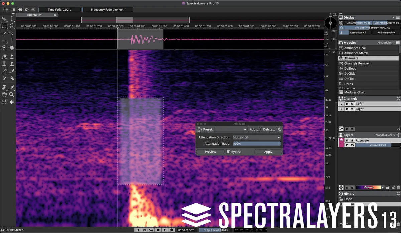
Task: Click the Preview button
Action: click(x=210, y=152)
